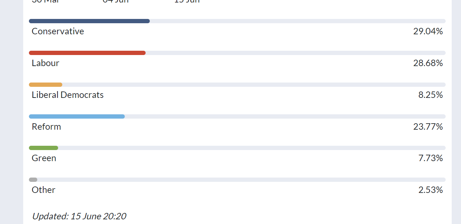Click the 23.77% Reform value

[x=428, y=127]
